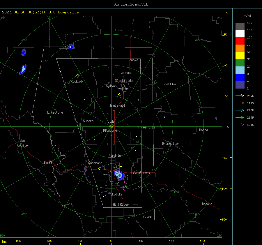Click the gray 130-160 legend color band
The image size is (262, 245).
coord(240,26)
